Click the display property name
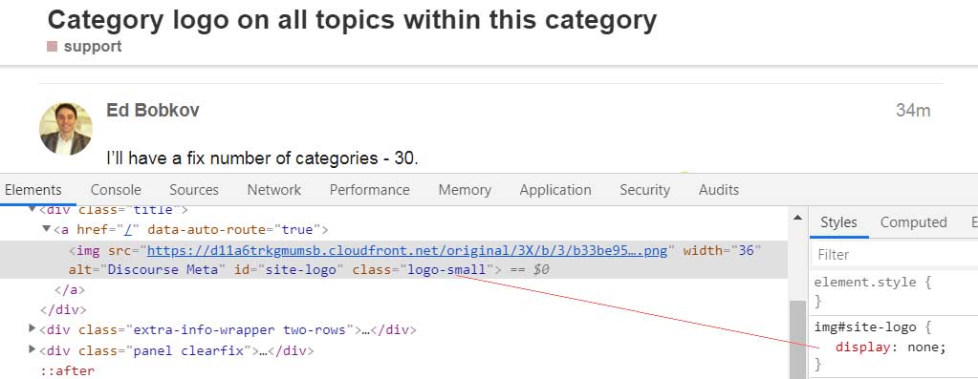 click(x=862, y=347)
